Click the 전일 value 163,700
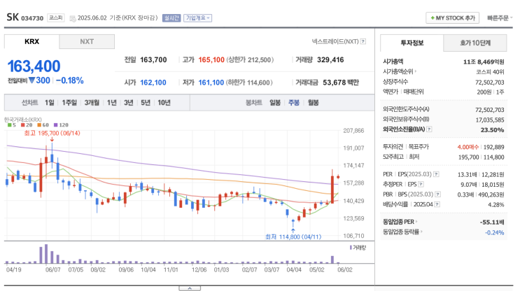Screen dimensions: 520x291 pos(153,60)
